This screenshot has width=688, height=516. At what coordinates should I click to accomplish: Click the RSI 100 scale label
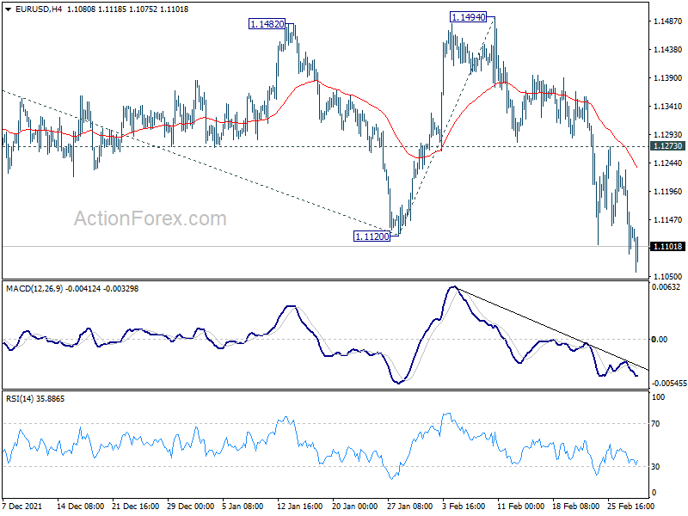pyautogui.click(x=659, y=397)
